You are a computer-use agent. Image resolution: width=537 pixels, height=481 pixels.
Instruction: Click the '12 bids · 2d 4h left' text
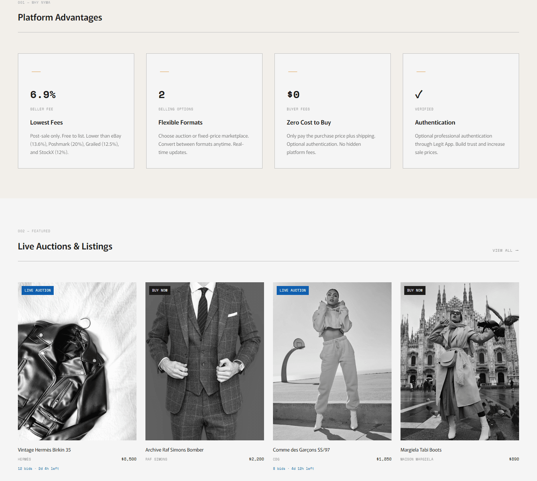(x=38, y=469)
